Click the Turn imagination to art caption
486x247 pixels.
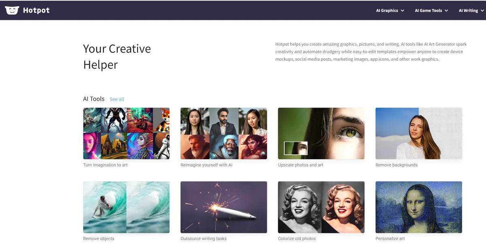coord(105,165)
